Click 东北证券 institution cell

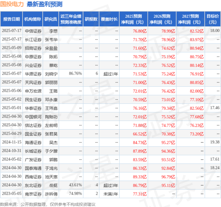(x=33, y=185)
